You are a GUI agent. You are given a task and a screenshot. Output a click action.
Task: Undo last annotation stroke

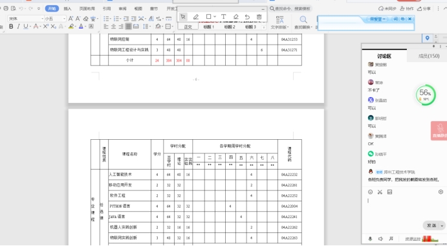(x=247, y=17)
